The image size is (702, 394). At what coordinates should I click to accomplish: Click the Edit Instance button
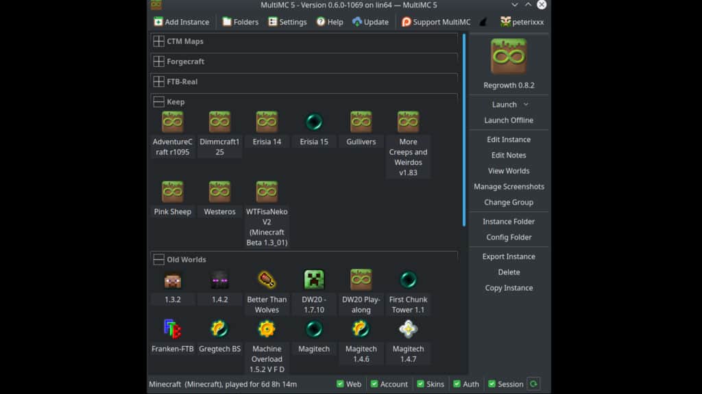point(509,140)
